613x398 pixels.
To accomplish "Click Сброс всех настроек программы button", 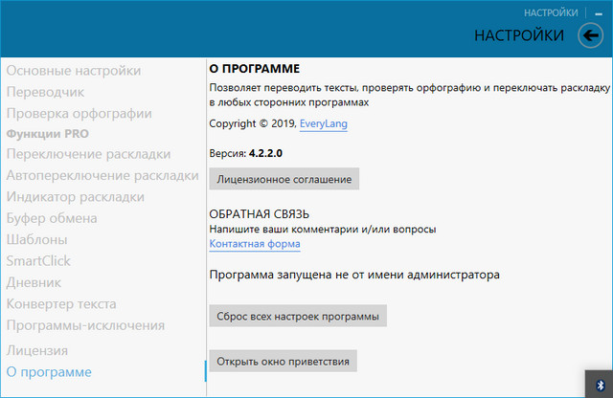I will pos(298,317).
